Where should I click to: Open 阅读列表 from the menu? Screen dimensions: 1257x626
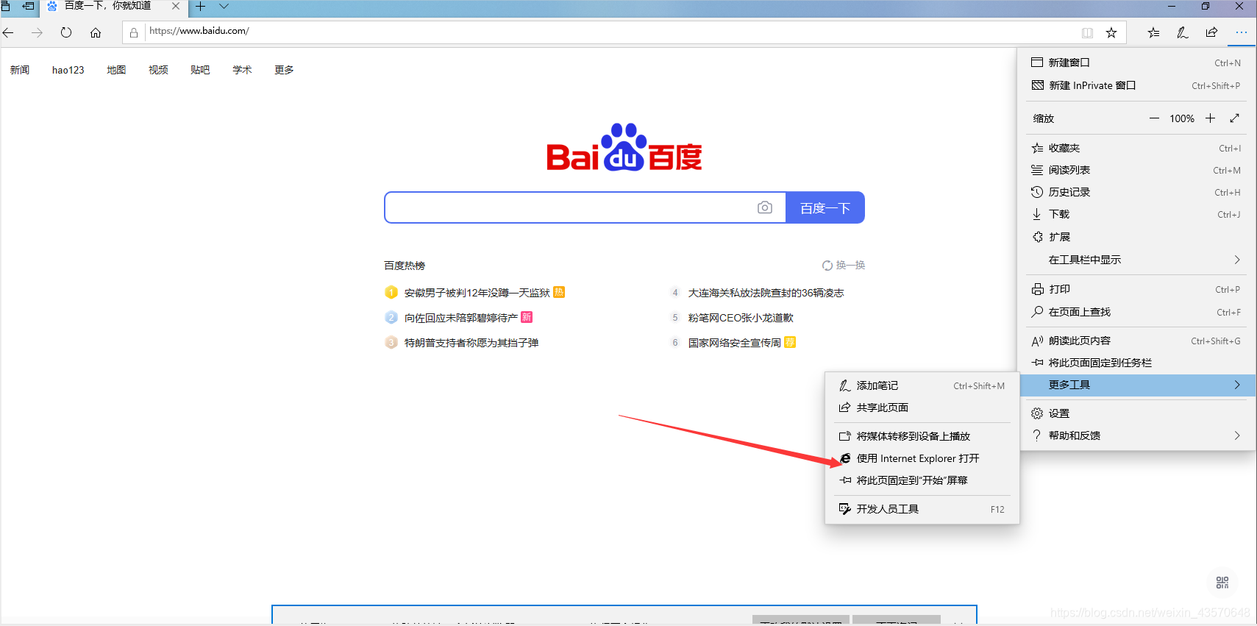(1136, 170)
